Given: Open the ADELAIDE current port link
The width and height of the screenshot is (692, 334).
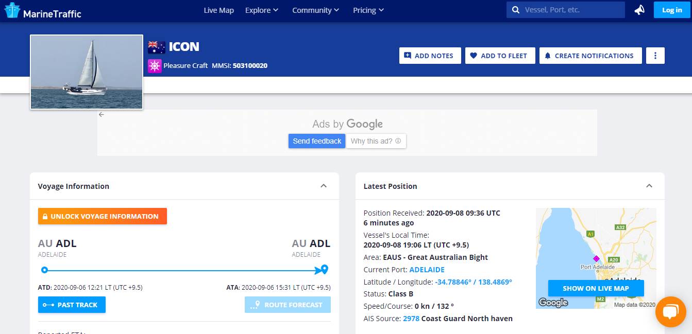Looking at the screenshot, I should pyautogui.click(x=427, y=270).
